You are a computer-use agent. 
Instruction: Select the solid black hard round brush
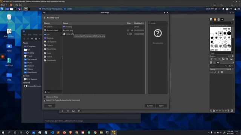[x=229, y=33]
